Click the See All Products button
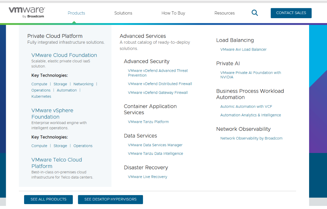Screen dimensions: 327x209 pyautogui.click(x=48, y=199)
